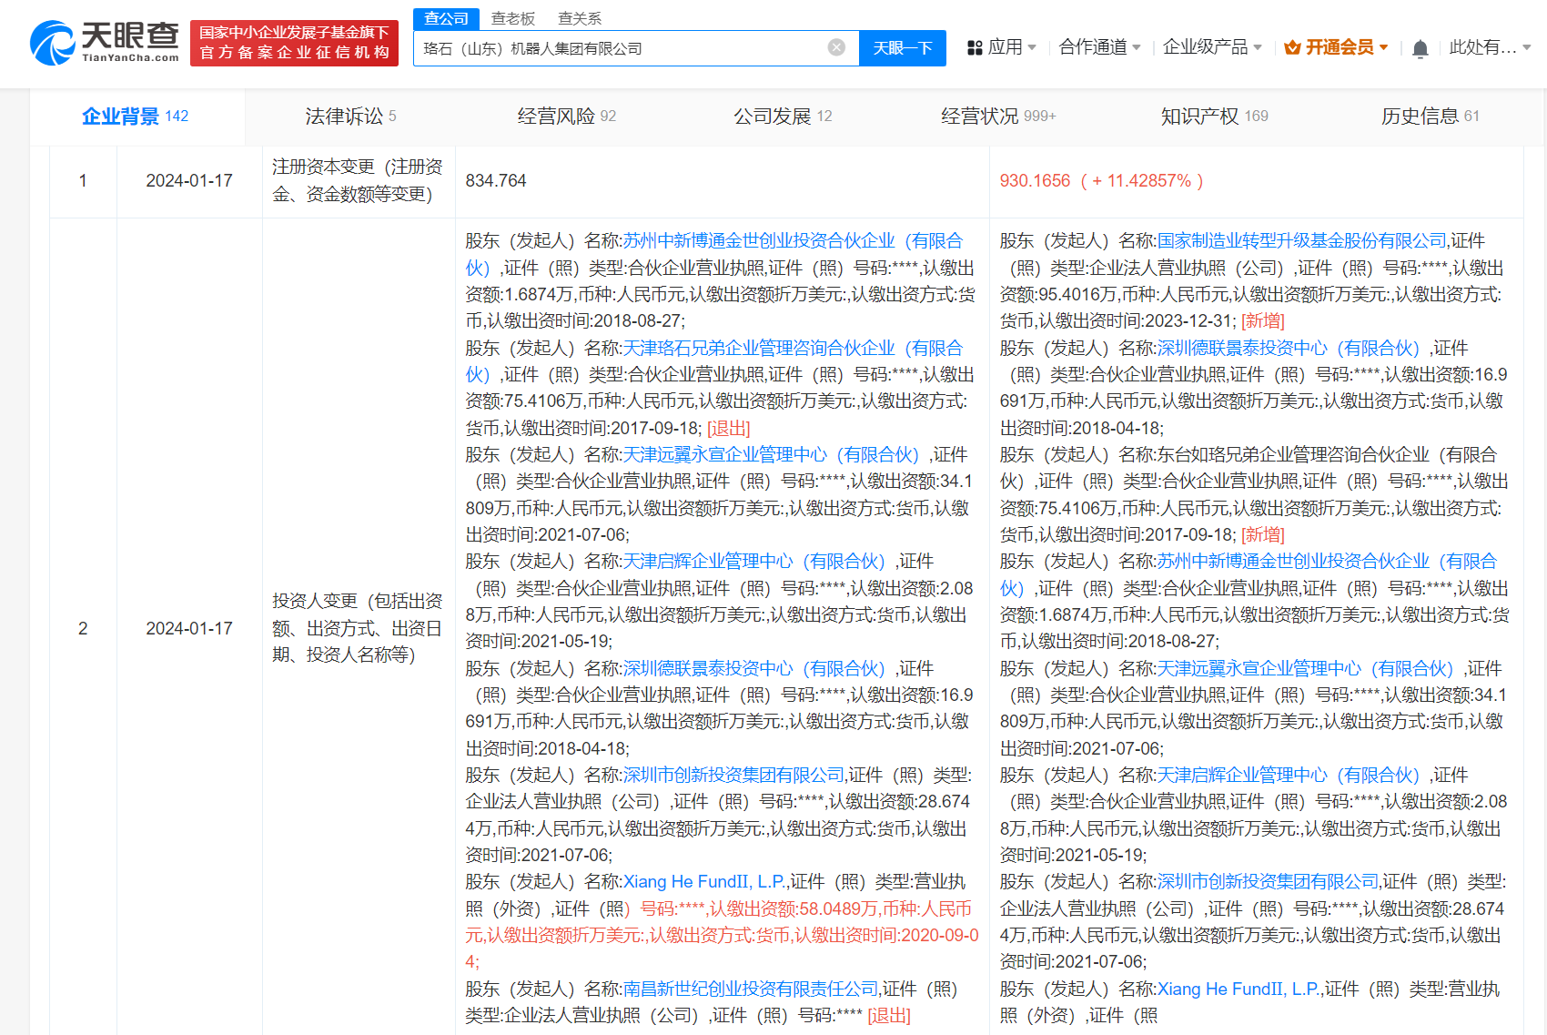Open the notification bell

1420,48
